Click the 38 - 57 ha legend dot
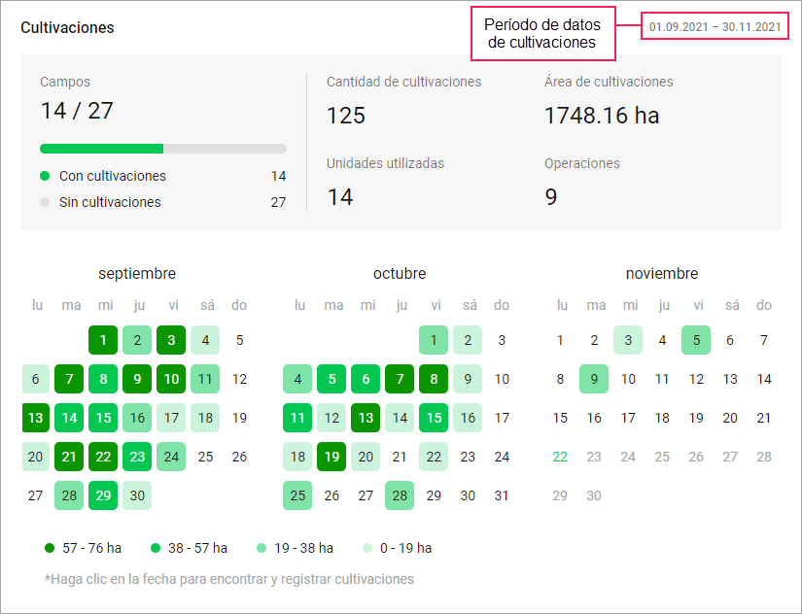This screenshot has width=802, height=614. tap(156, 548)
